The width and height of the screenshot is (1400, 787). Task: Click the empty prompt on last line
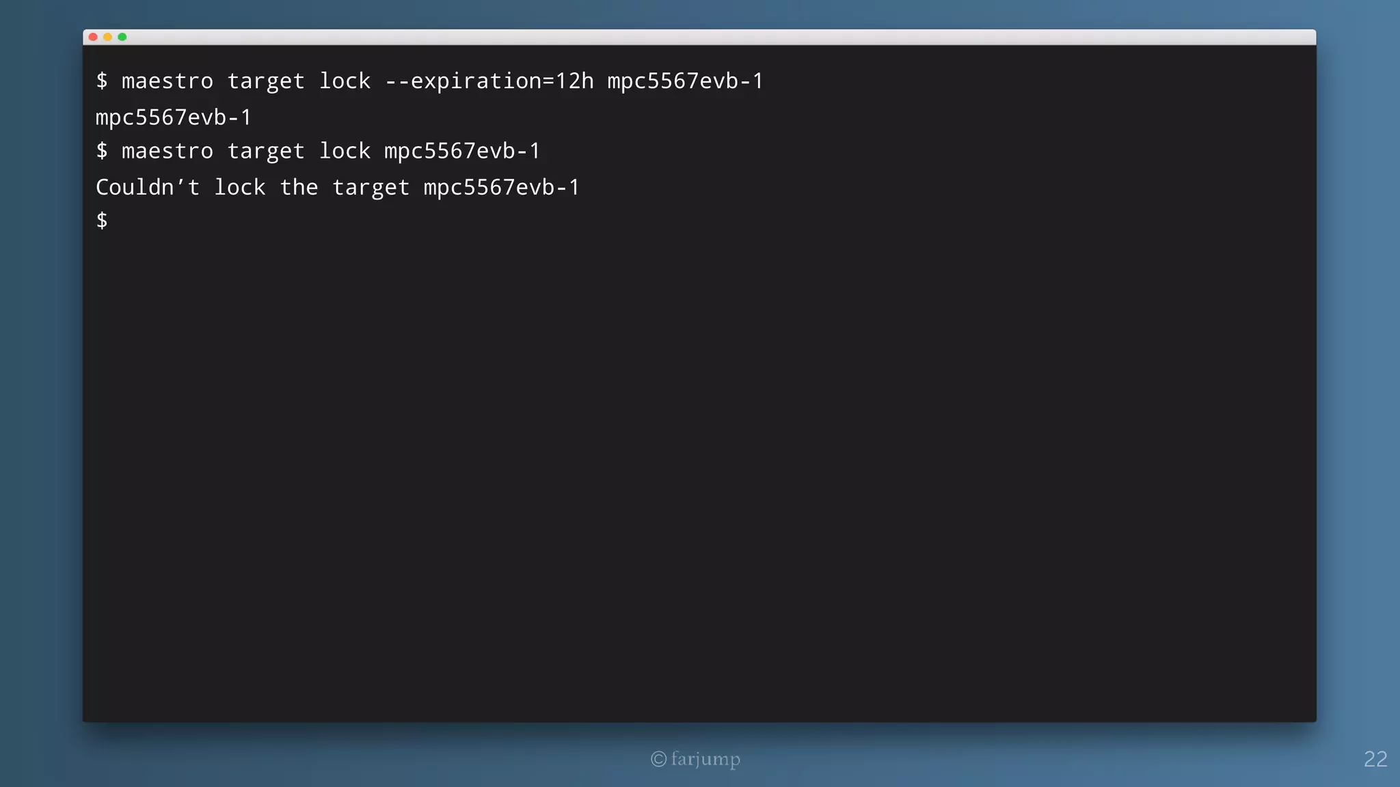(x=102, y=220)
